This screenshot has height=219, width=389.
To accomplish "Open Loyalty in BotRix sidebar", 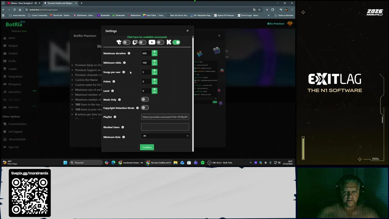I will click(12, 69).
